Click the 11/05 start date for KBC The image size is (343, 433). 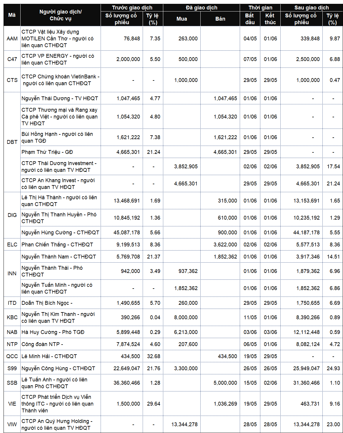click(250, 317)
